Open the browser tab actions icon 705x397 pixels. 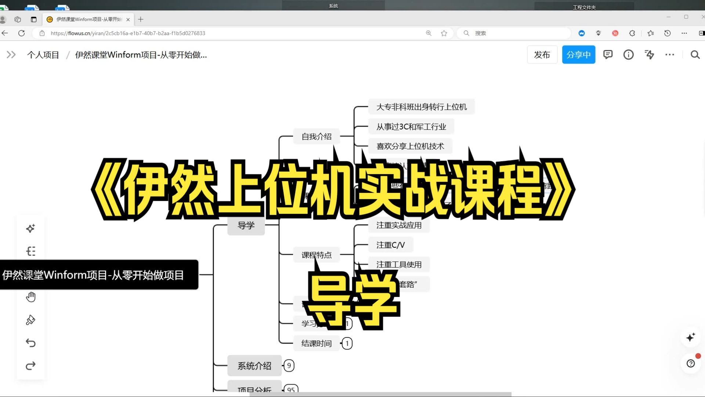[x=34, y=19]
